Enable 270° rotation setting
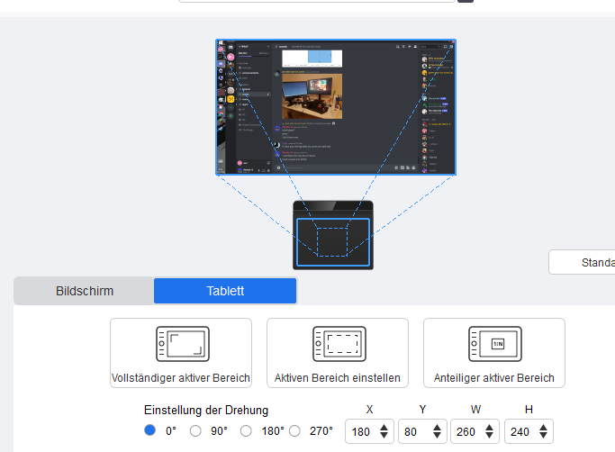Image resolution: width=615 pixels, height=452 pixels. point(296,431)
